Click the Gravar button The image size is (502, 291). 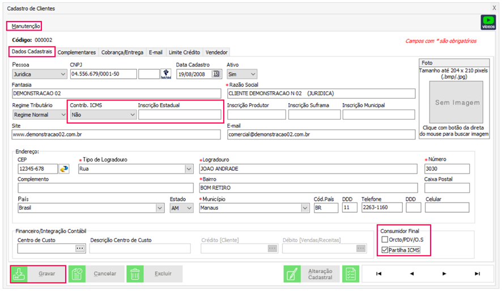pyautogui.click(x=39, y=274)
